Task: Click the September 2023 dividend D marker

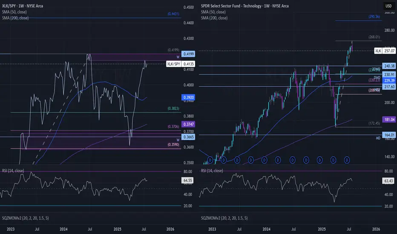Action: click(250, 160)
